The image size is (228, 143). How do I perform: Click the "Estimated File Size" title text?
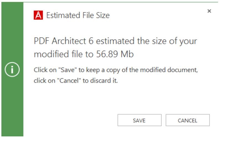tap(78, 15)
